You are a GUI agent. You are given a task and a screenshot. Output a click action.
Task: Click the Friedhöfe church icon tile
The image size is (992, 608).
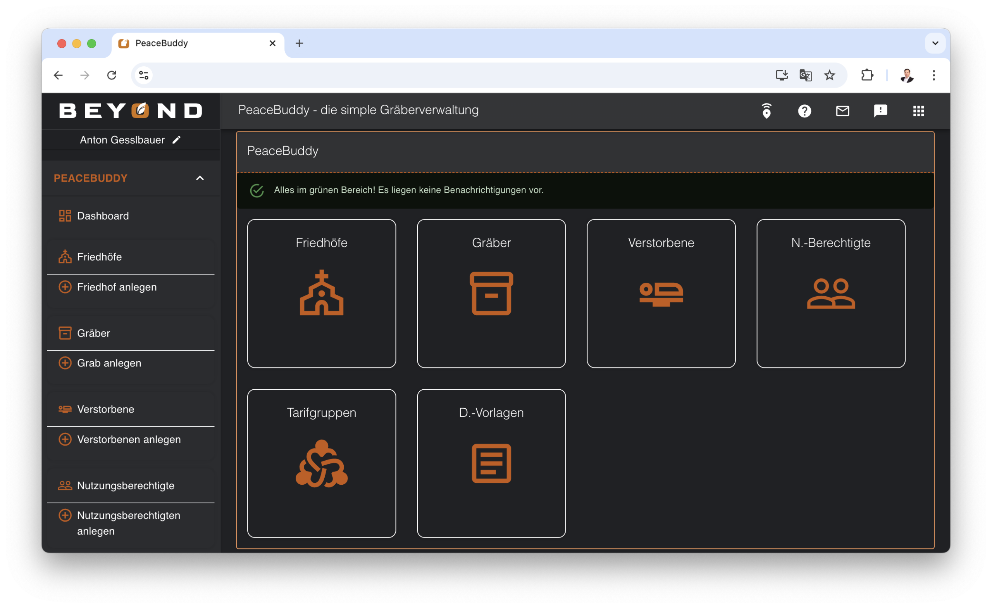pyautogui.click(x=321, y=293)
